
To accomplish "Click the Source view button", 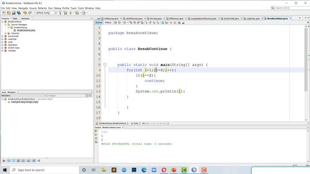I will click(99, 23).
